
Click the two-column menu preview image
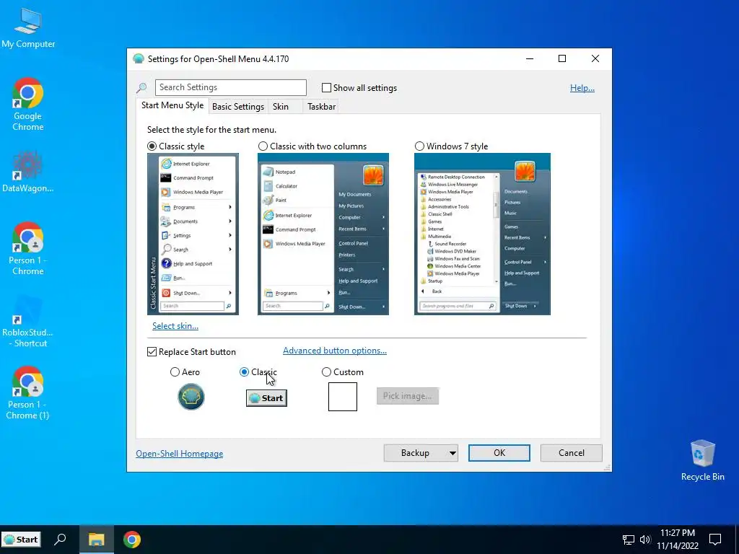click(x=323, y=234)
